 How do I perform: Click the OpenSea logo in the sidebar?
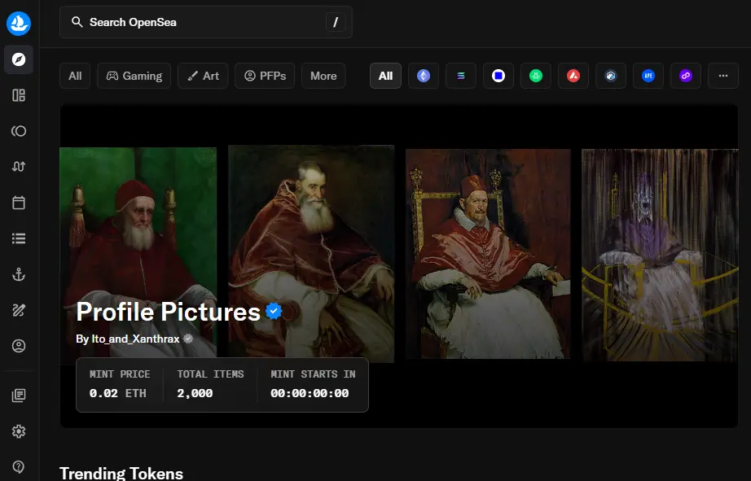(x=19, y=24)
